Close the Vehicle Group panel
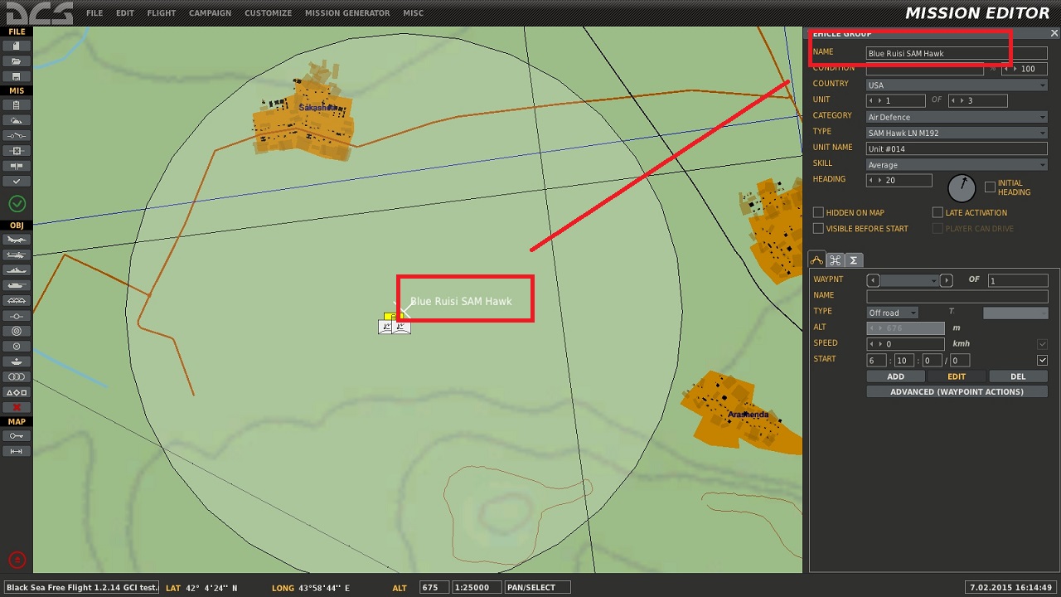This screenshot has width=1061, height=597. pos(1054,33)
